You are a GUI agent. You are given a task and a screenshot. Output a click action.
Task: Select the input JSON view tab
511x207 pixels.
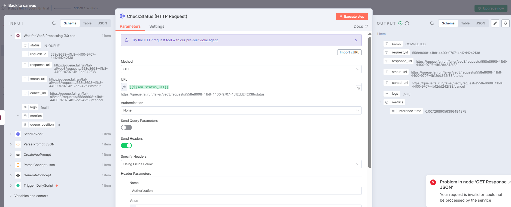(x=102, y=23)
